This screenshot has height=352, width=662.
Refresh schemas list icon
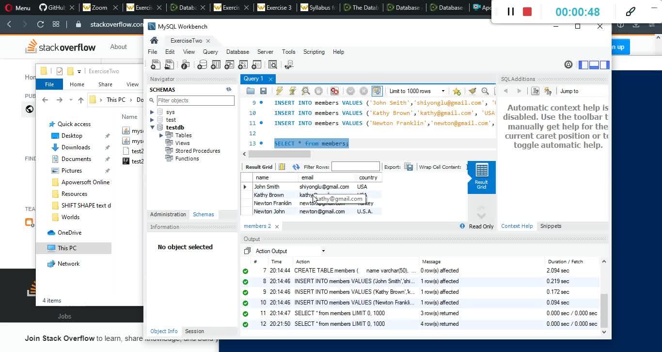pyautogui.click(x=229, y=90)
